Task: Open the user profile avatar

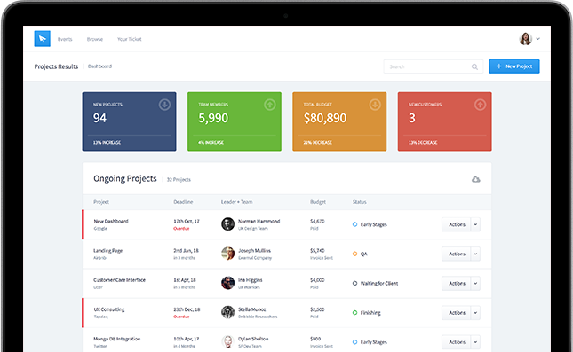Action: 526,39
